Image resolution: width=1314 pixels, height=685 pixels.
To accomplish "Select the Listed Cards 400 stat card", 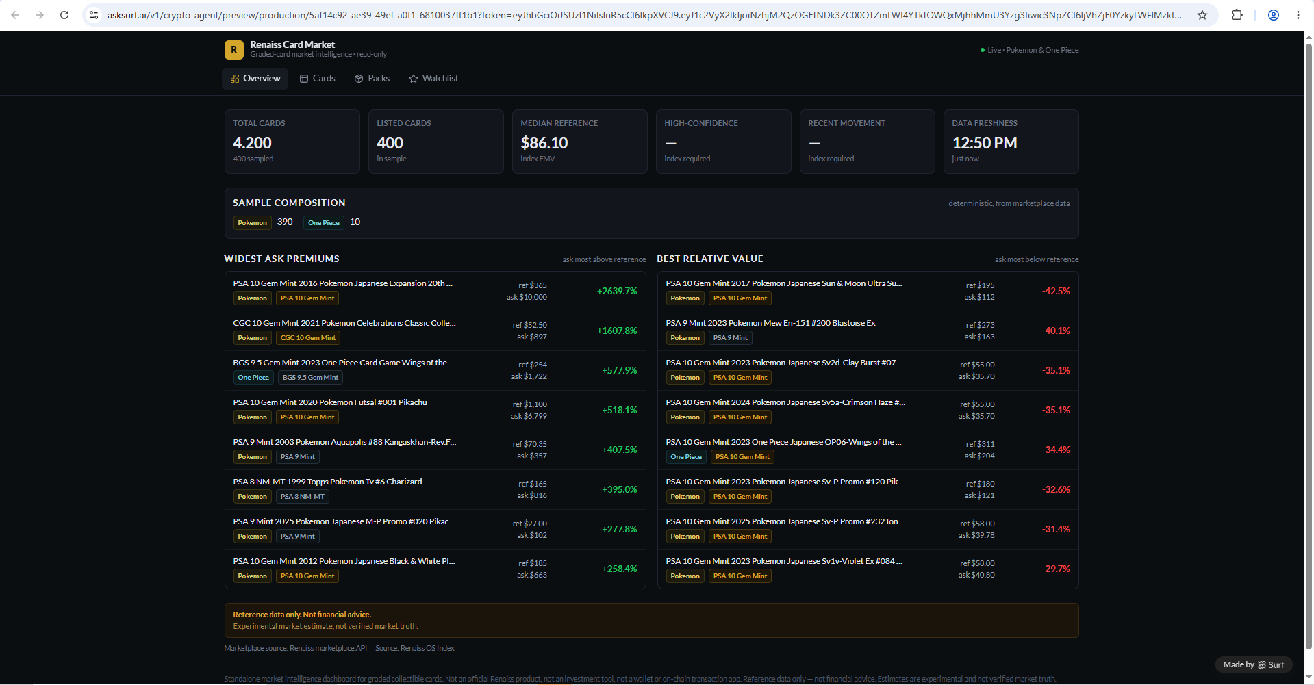I will pyautogui.click(x=436, y=142).
